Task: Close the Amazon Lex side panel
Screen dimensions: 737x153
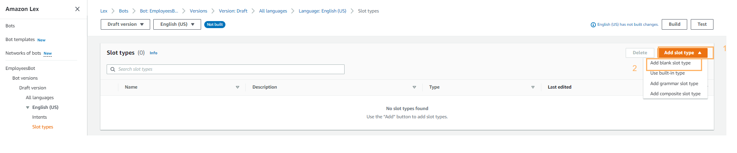Action: click(77, 9)
